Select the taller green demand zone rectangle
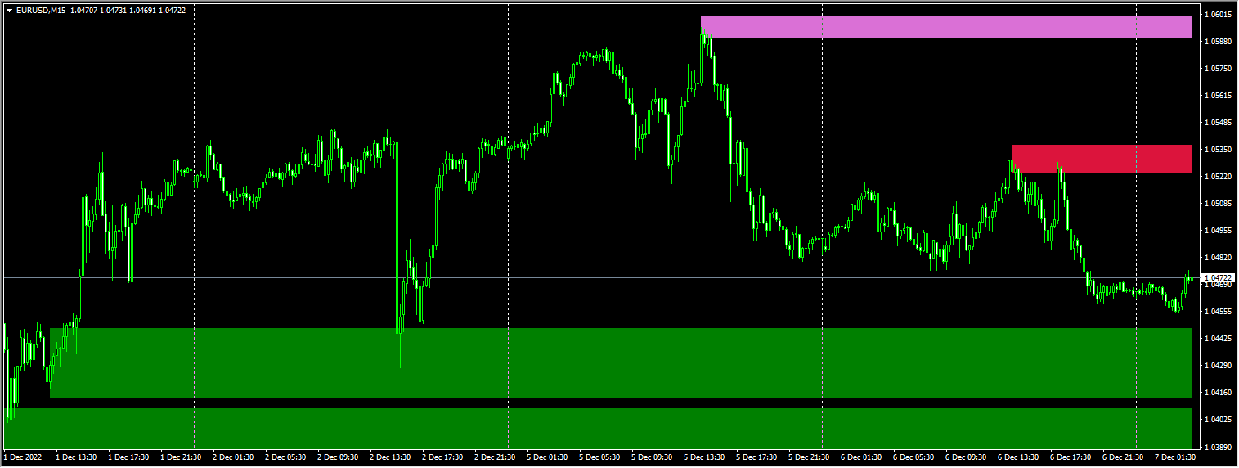 [x=621, y=363]
